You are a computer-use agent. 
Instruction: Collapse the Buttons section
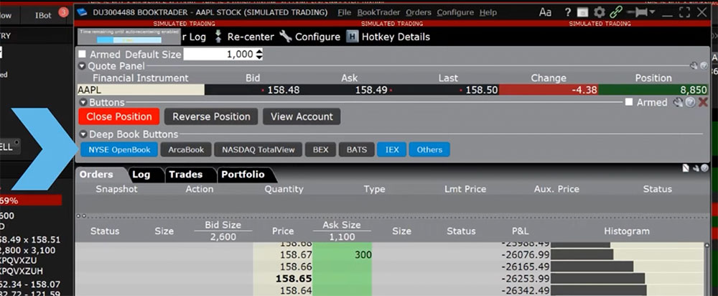pyautogui.click(x=83, y=102)
